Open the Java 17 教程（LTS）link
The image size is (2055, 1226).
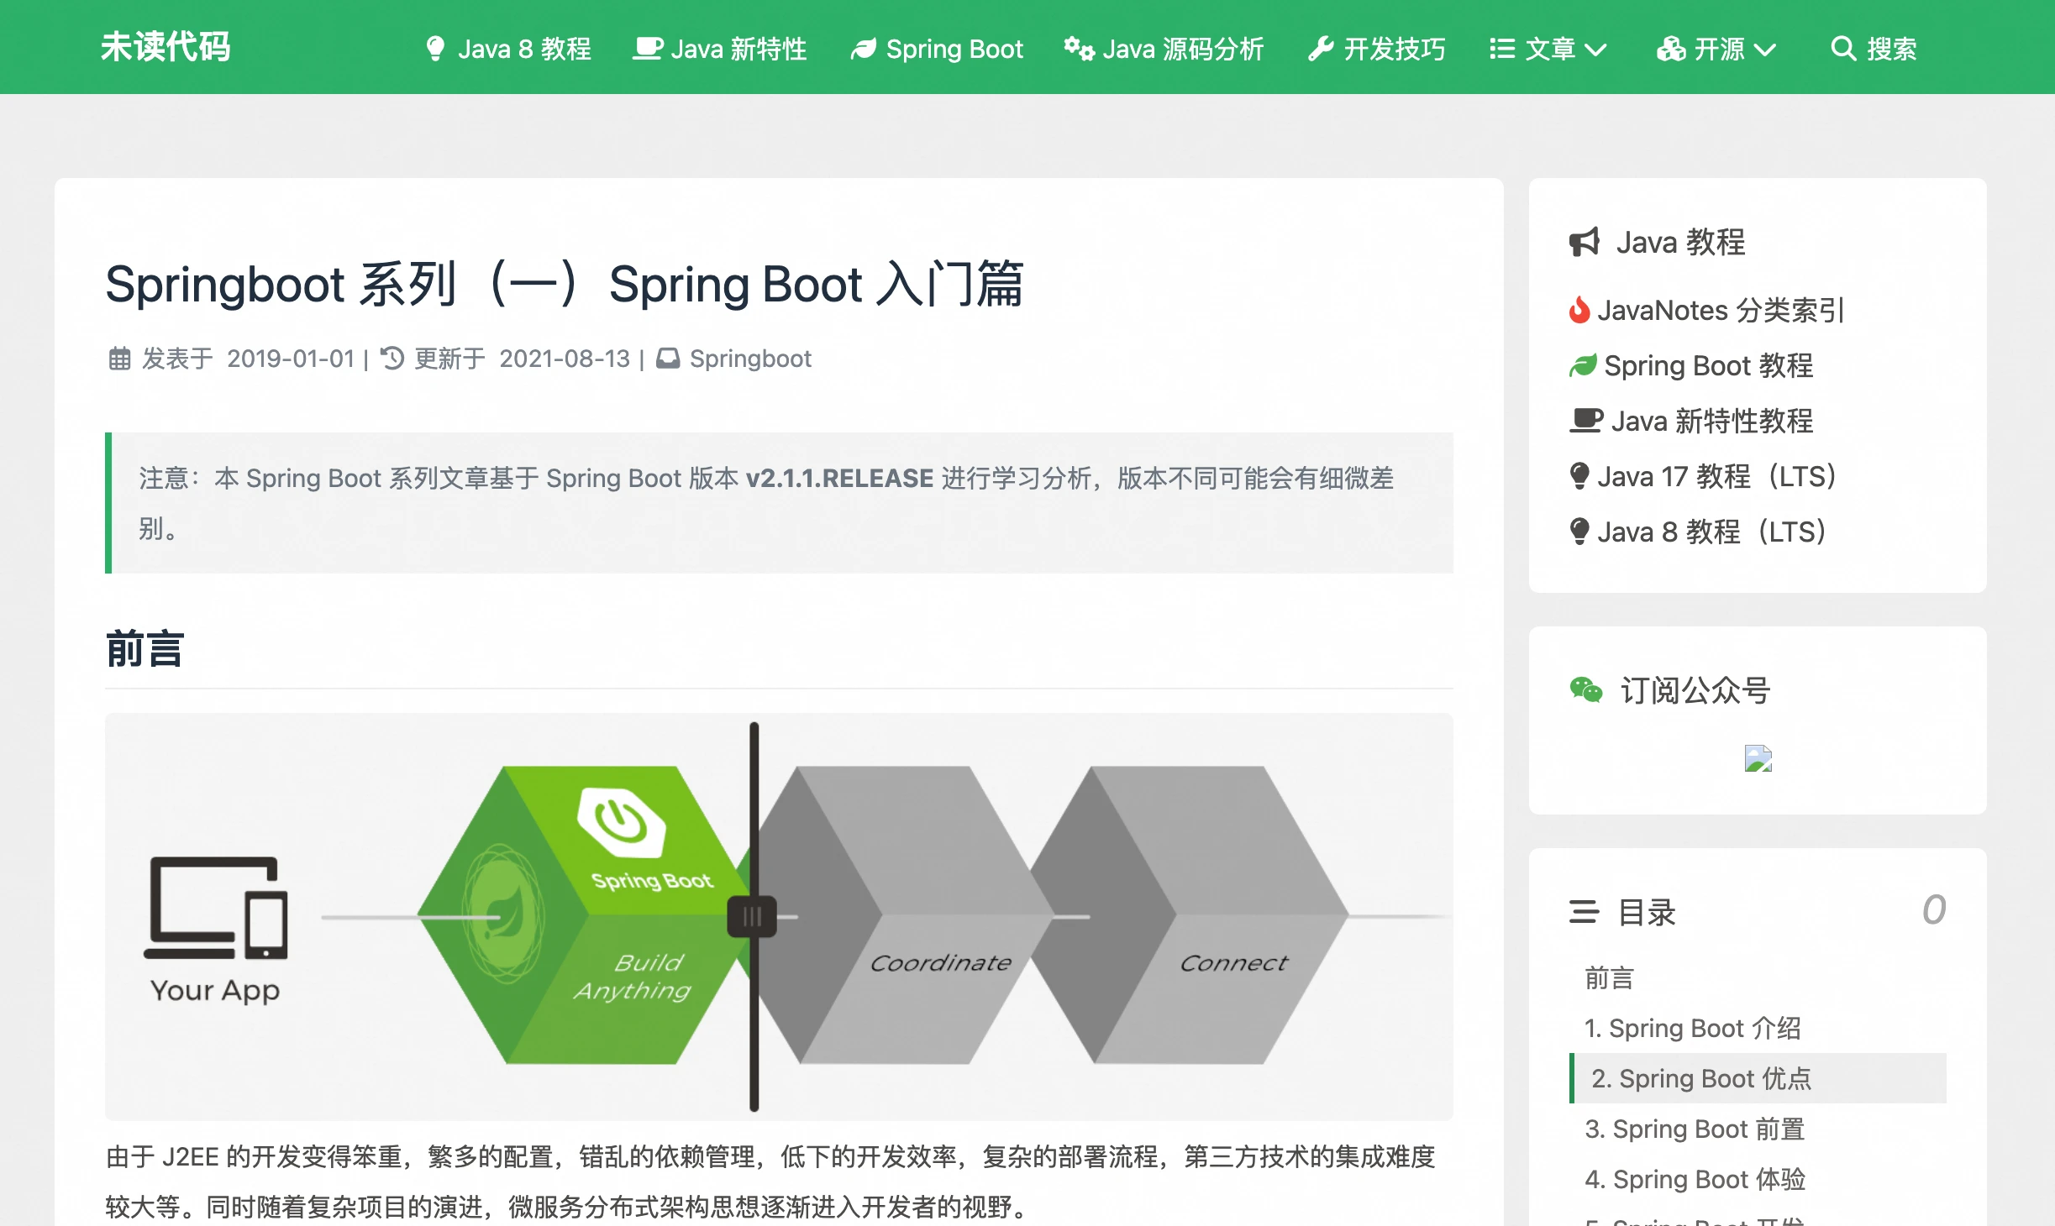1716,476
